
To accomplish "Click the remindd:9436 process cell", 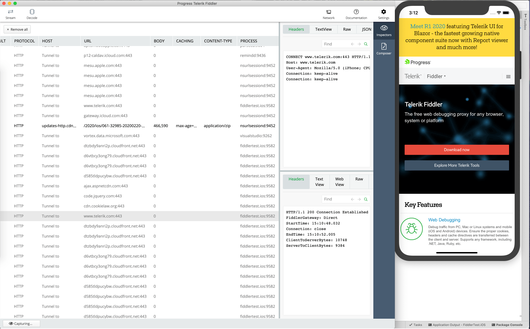I will click(253, 55).
